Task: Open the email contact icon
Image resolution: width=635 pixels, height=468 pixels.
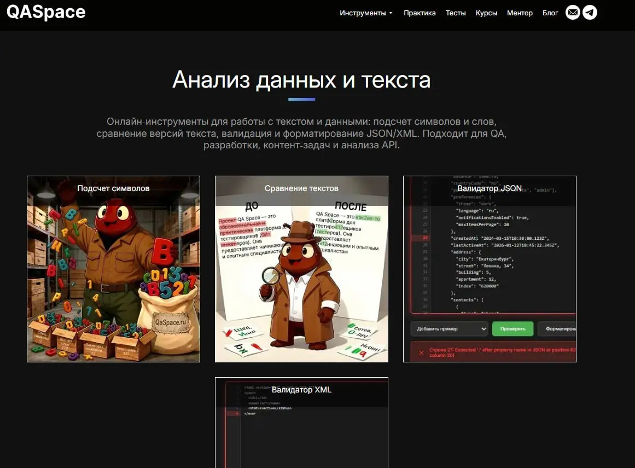Action: (573, 13)
